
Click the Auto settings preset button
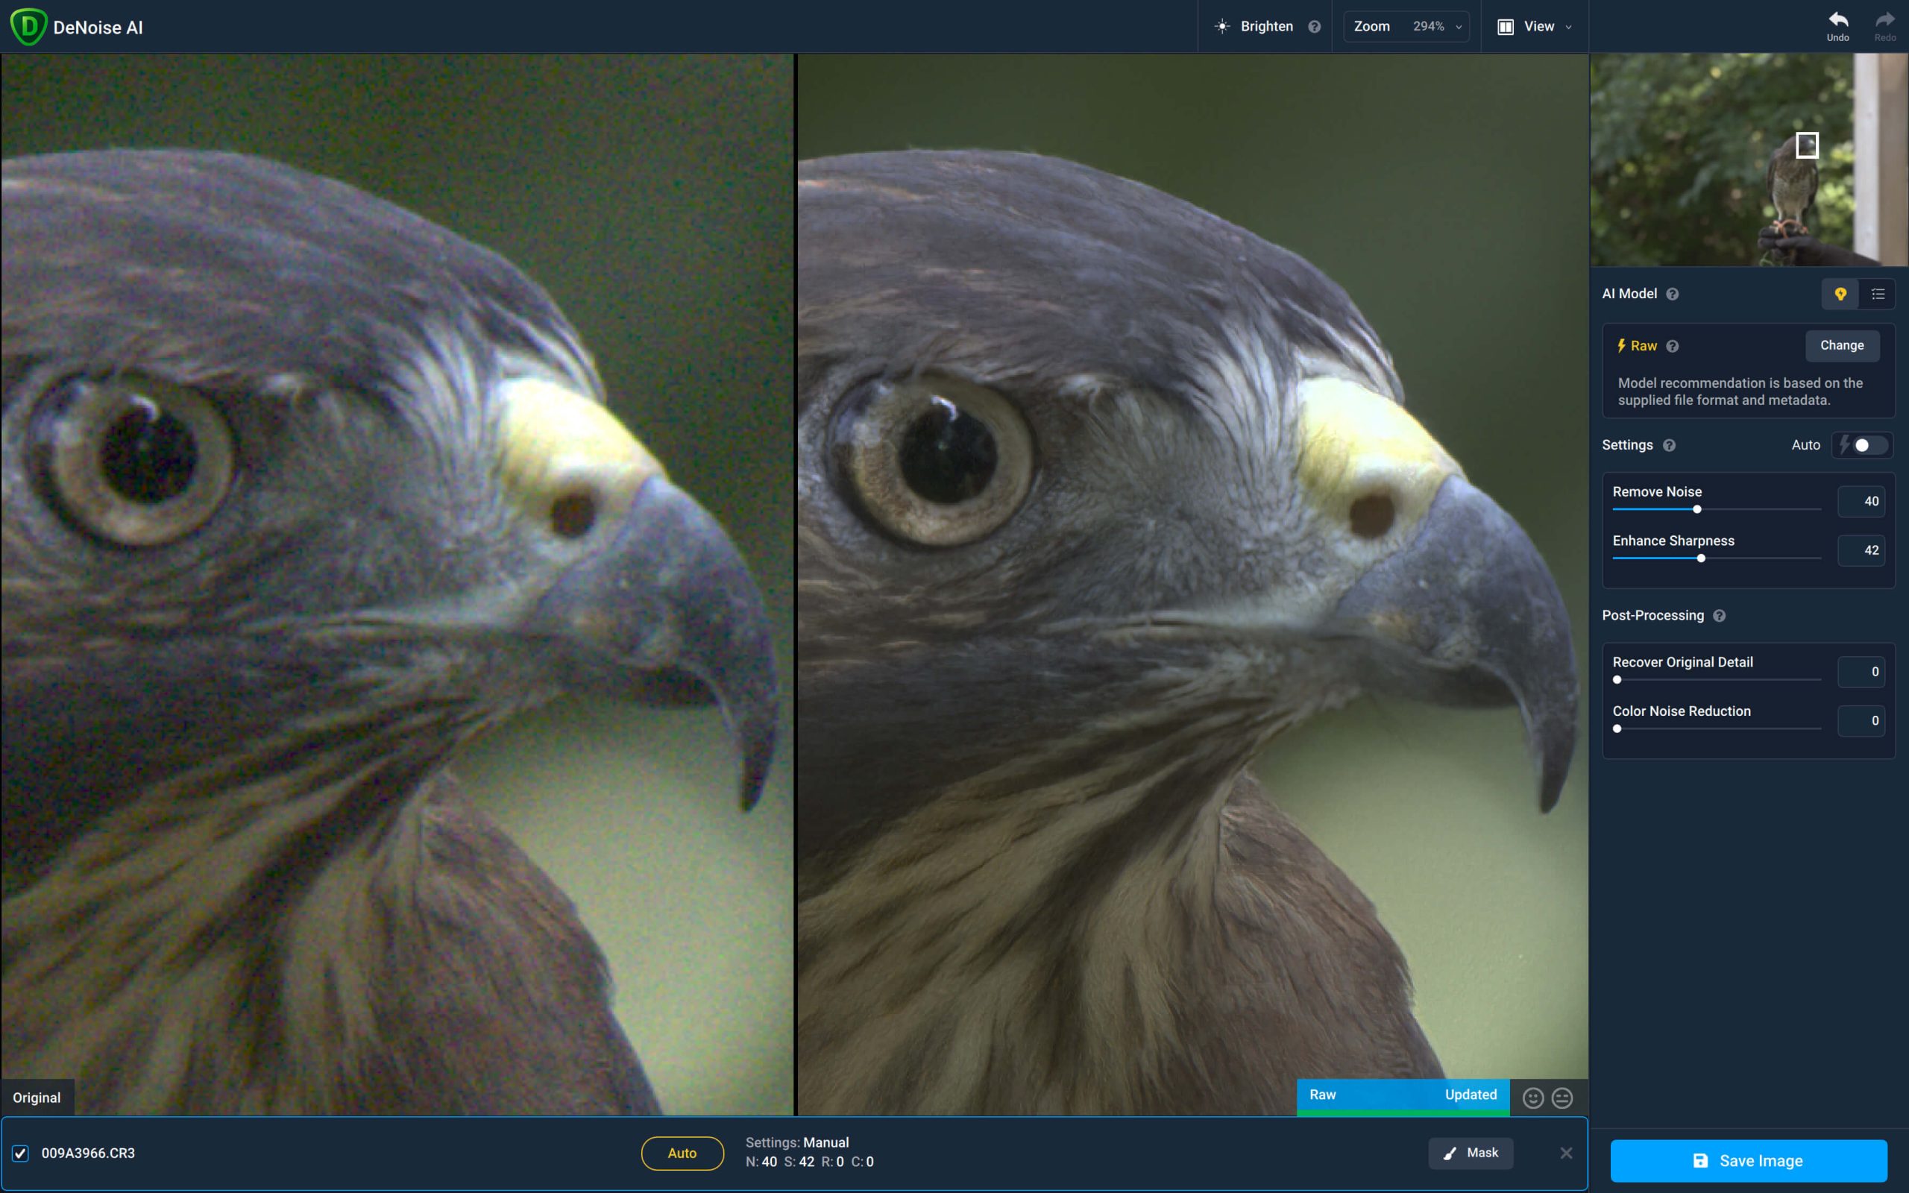tap(683, 1153)
